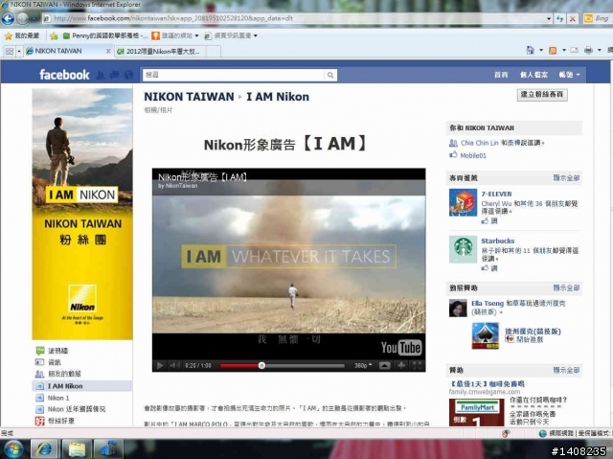This screenshot has width=613, height=459.
Task: Open Ella Tseng profile link
Action: click(488, 304)
